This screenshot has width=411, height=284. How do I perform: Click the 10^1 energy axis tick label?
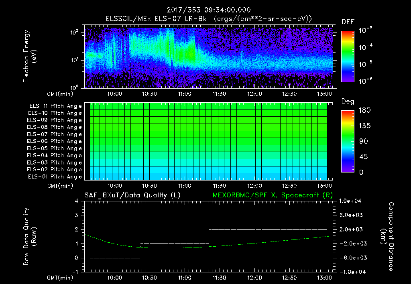[x=74, y=60]
